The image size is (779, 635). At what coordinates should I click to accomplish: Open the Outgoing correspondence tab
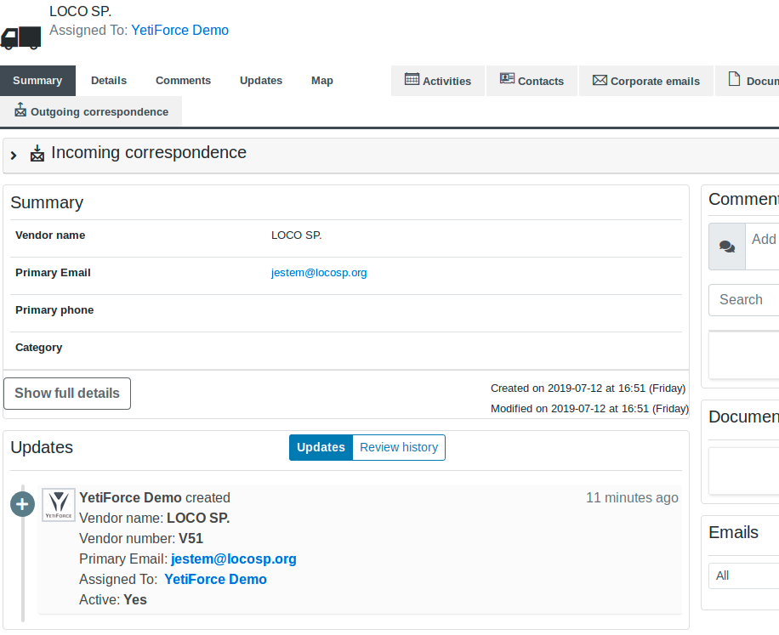tap(91, 111)
